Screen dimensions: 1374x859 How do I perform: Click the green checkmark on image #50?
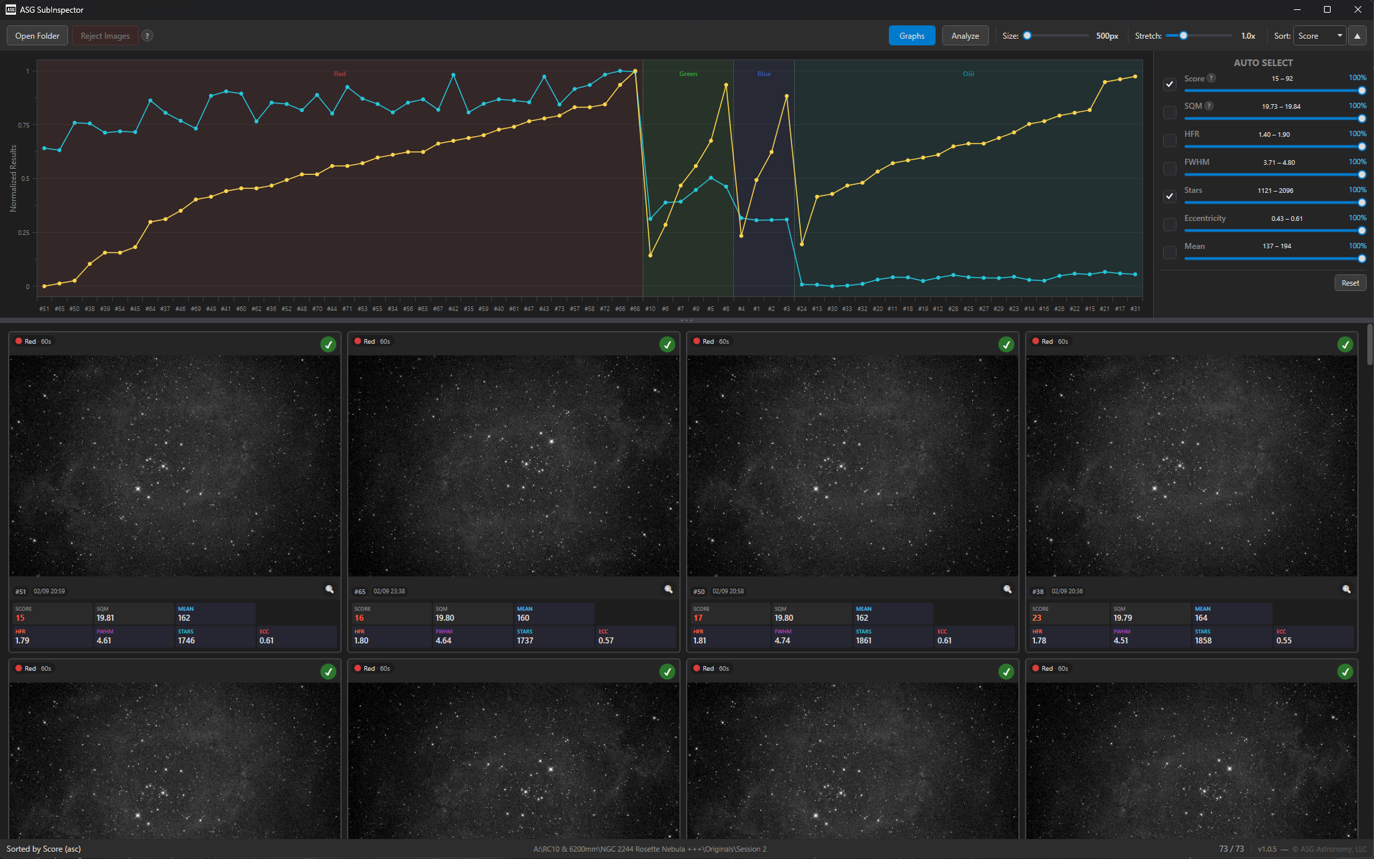tap(1006, 344)
